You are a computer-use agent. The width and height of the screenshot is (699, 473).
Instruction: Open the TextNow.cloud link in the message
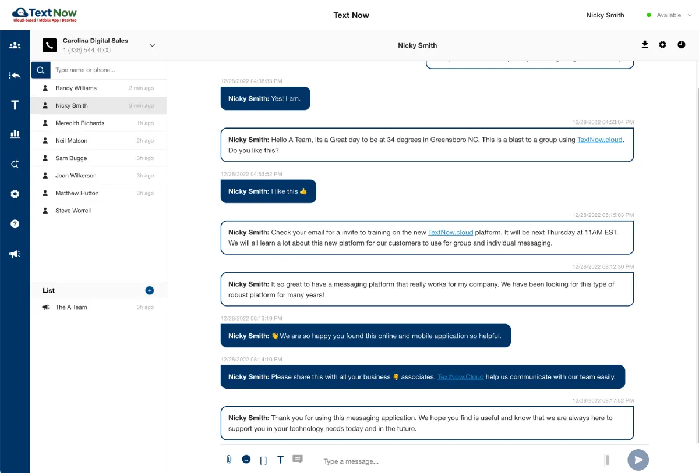[x=600, y=140]
